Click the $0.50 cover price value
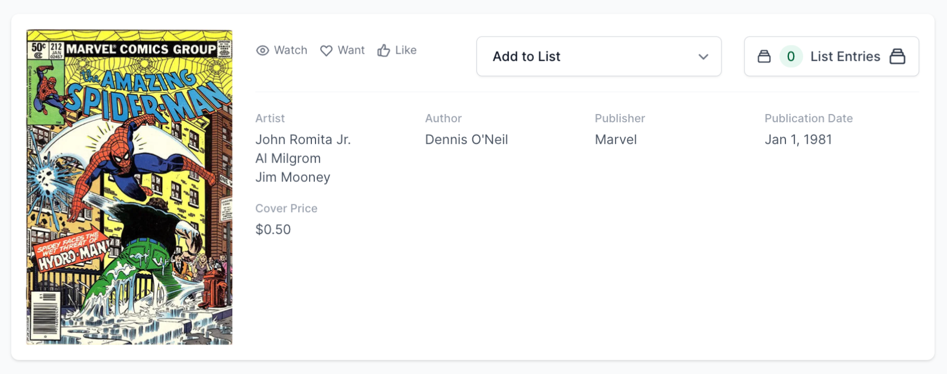Viewport: 947px width, 374px height. 273,229
